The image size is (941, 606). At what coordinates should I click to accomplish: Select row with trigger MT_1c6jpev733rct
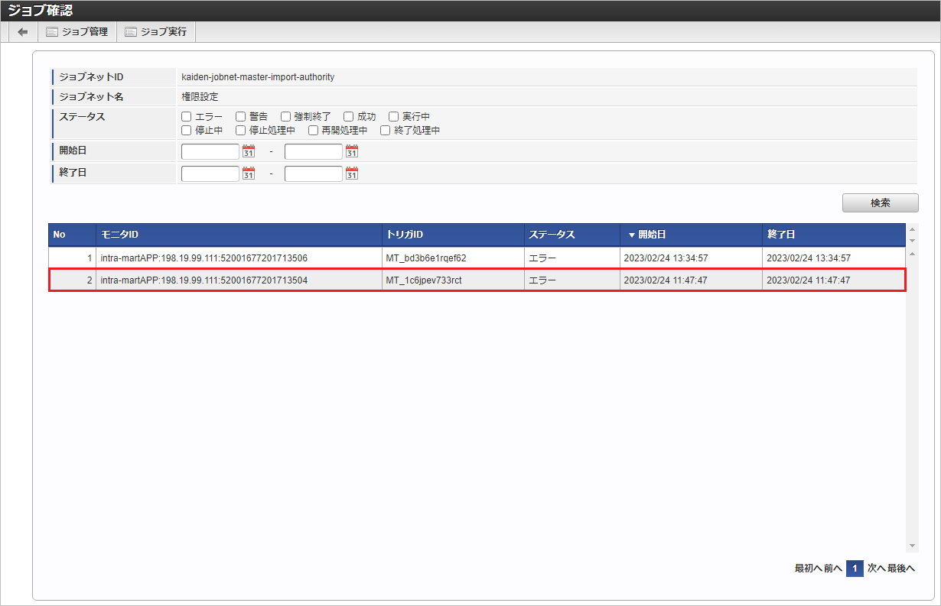coord(423,280)
